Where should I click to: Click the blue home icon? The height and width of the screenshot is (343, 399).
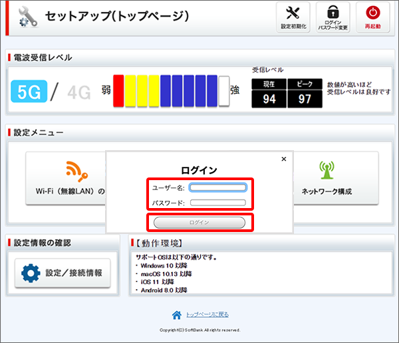tap(177, 315)
